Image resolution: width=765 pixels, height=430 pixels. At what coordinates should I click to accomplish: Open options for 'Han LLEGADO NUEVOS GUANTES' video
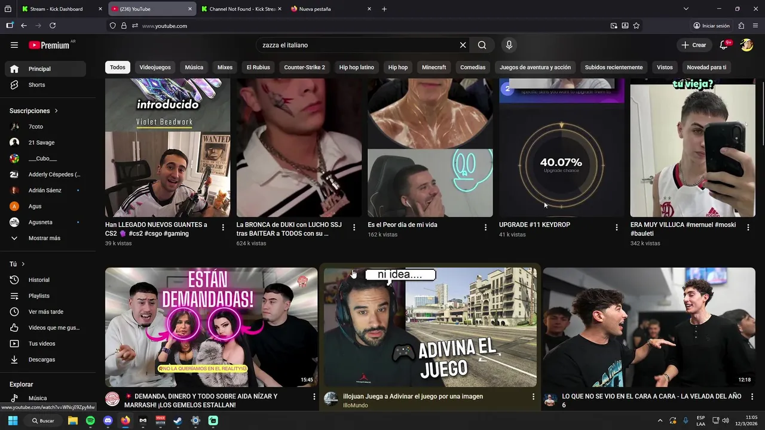pos(223,227)
